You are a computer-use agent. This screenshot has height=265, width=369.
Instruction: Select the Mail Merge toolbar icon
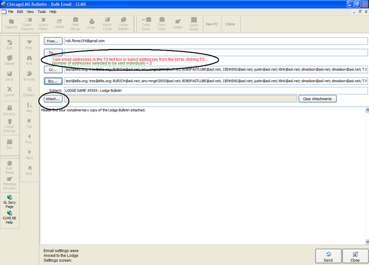coord(75,23)
